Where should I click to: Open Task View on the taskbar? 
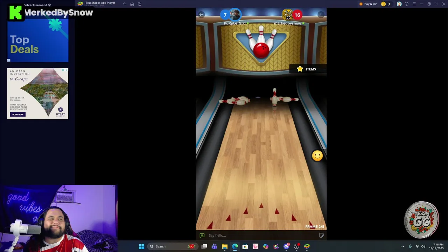204,246
